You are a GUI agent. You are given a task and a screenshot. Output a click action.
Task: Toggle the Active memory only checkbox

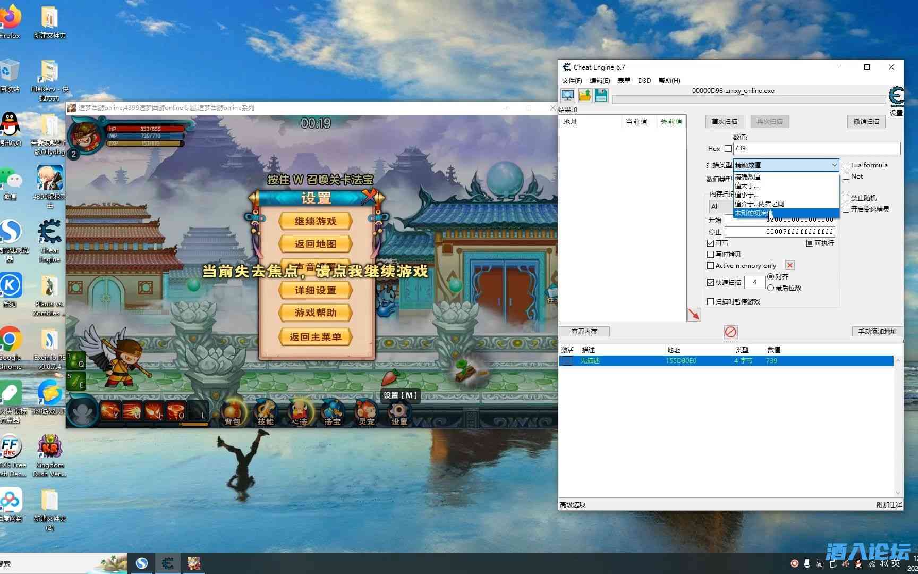coord(710,266)
